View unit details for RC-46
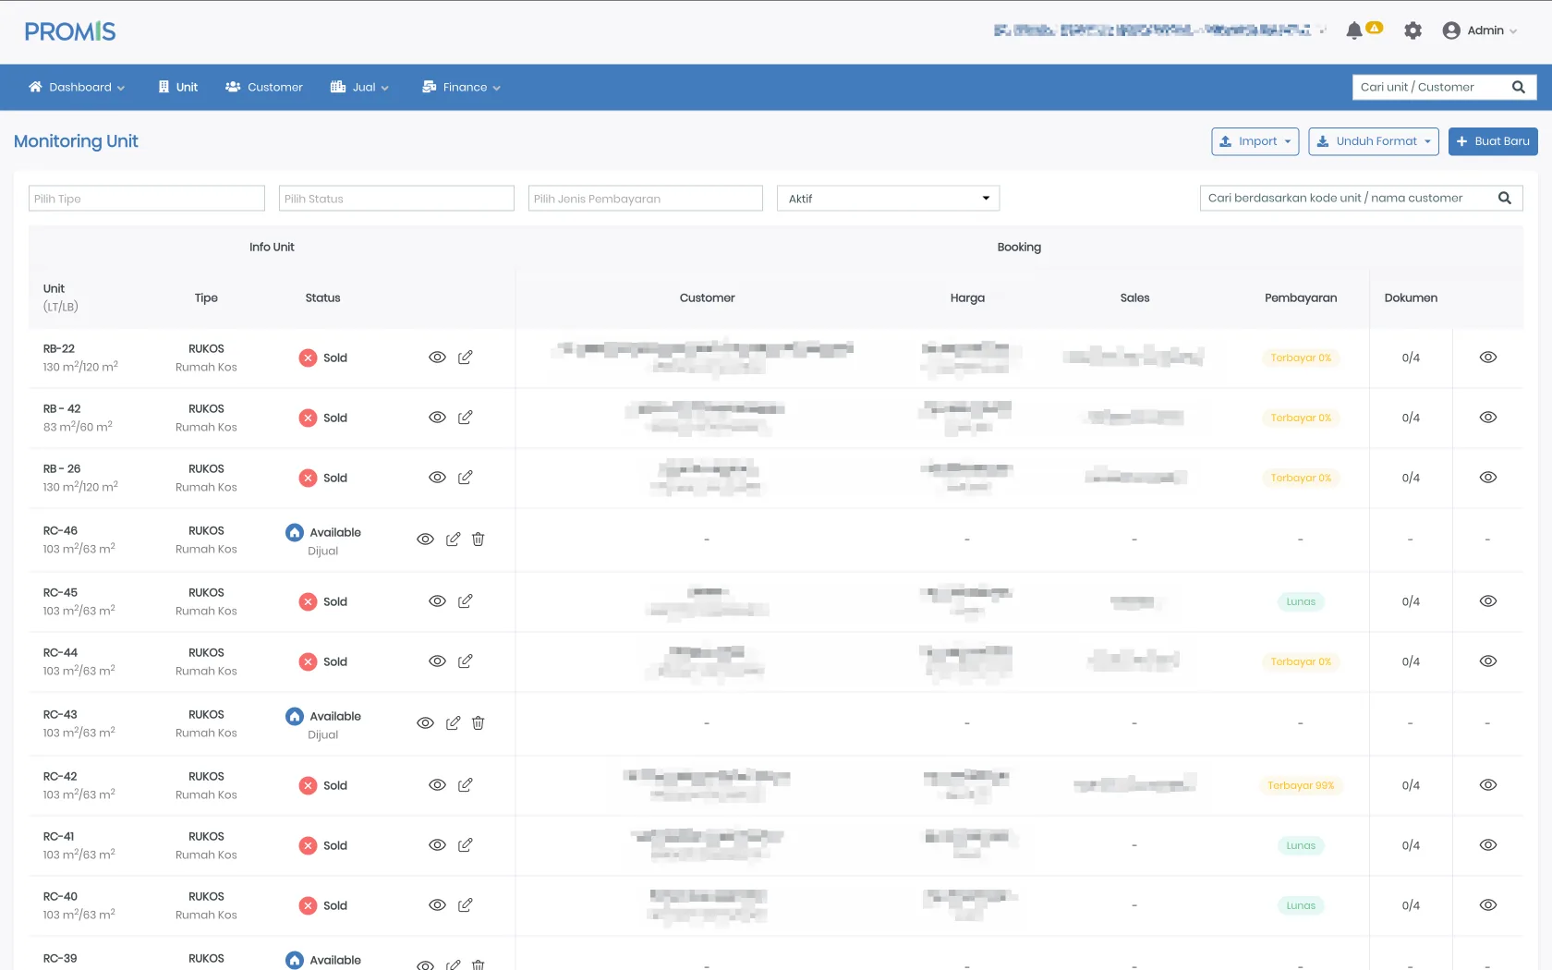This screenshot has height=970, width=1552. pyautogui.click(x=425, y=540)
